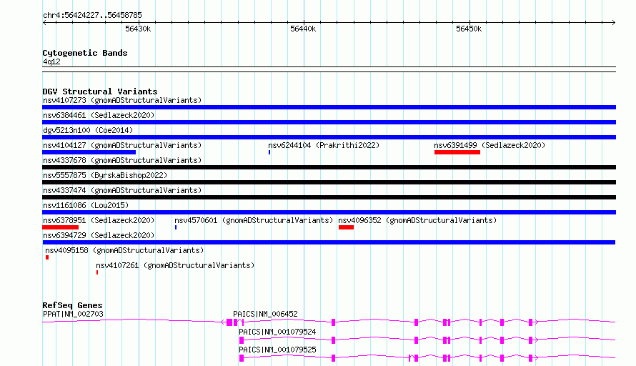
Task: Click the nsv4095158 text label
Action: pyautogui.click(x=124, y=250)
